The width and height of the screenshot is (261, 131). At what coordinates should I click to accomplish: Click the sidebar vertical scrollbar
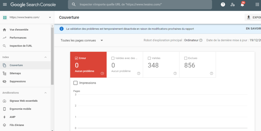pyautogui.click(x=52, y=56)
